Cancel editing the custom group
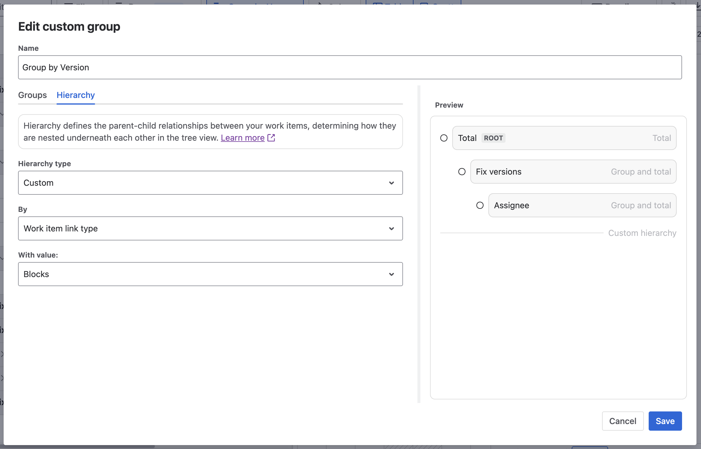 623,421
